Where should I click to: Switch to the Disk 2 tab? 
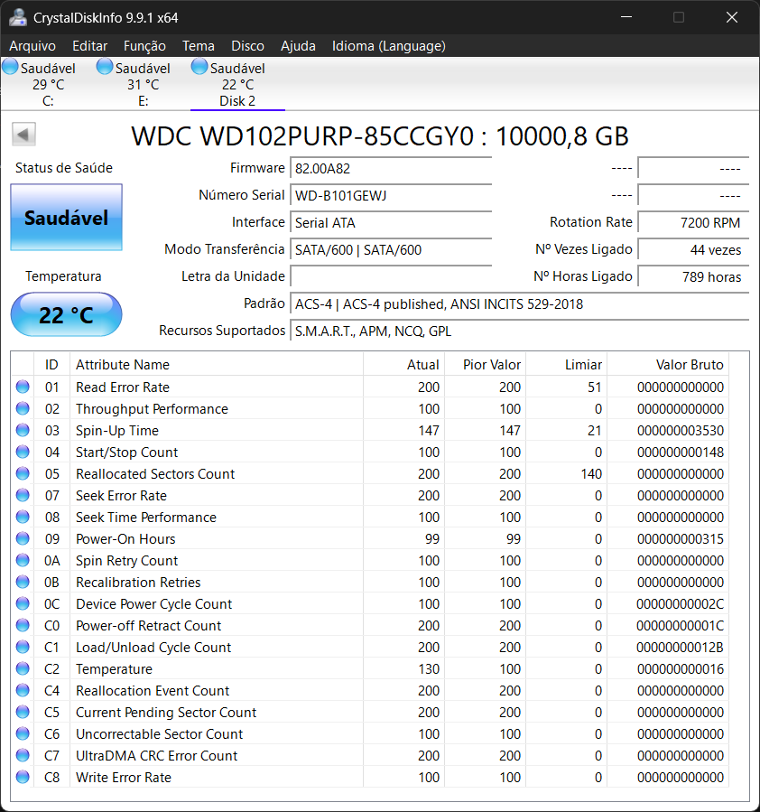point(237,84)
